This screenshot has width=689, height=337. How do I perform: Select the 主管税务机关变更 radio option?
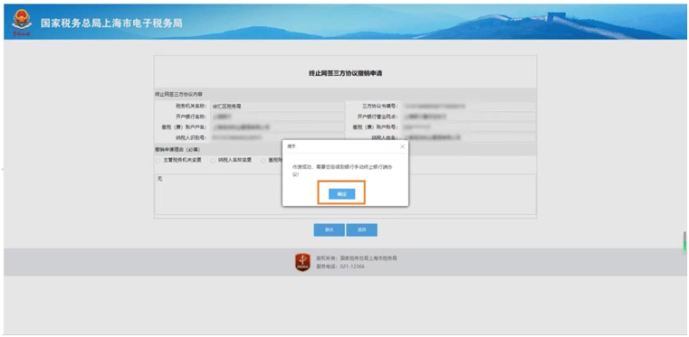[x=158, y=161]
